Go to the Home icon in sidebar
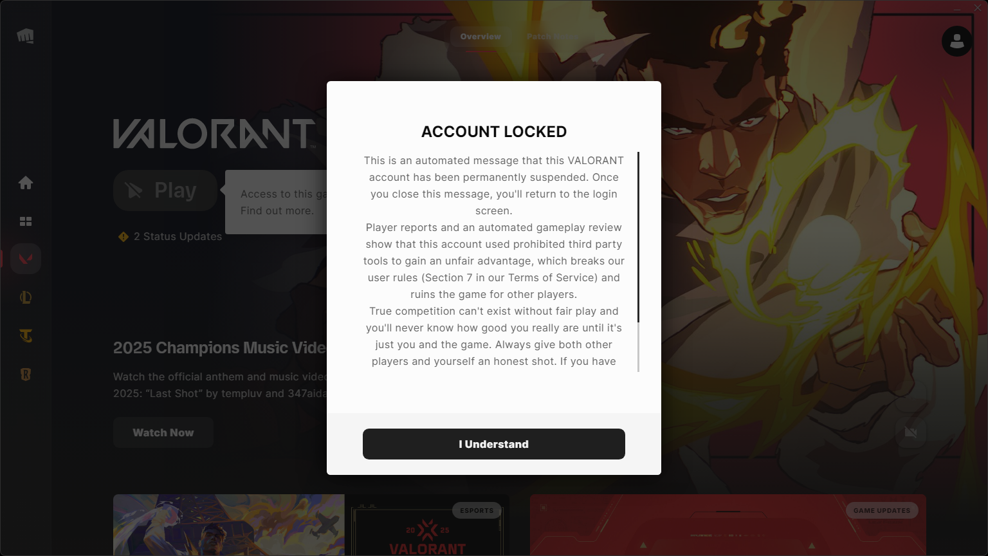Image resolution: width=988 pixels, height=556 pixels. (x=26, y=183)
